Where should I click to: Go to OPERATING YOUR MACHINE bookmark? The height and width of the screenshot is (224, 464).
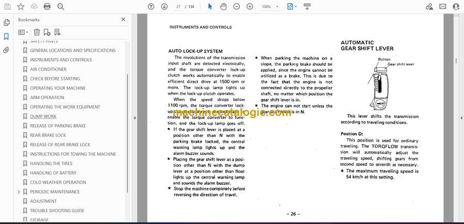click(x=58, y=88)
